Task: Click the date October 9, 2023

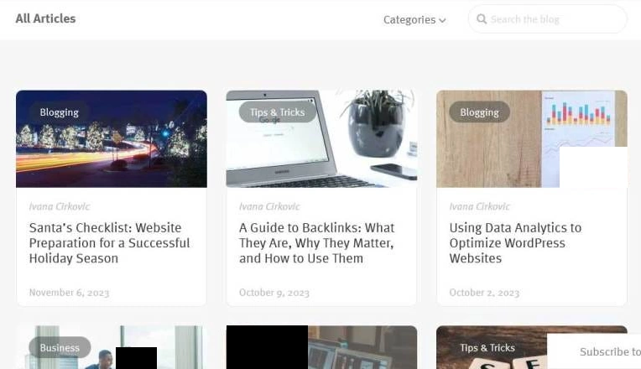Action: click(274, 293)
